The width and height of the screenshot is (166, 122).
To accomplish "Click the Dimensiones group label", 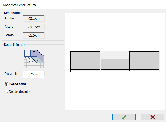I will coord(13,13).
